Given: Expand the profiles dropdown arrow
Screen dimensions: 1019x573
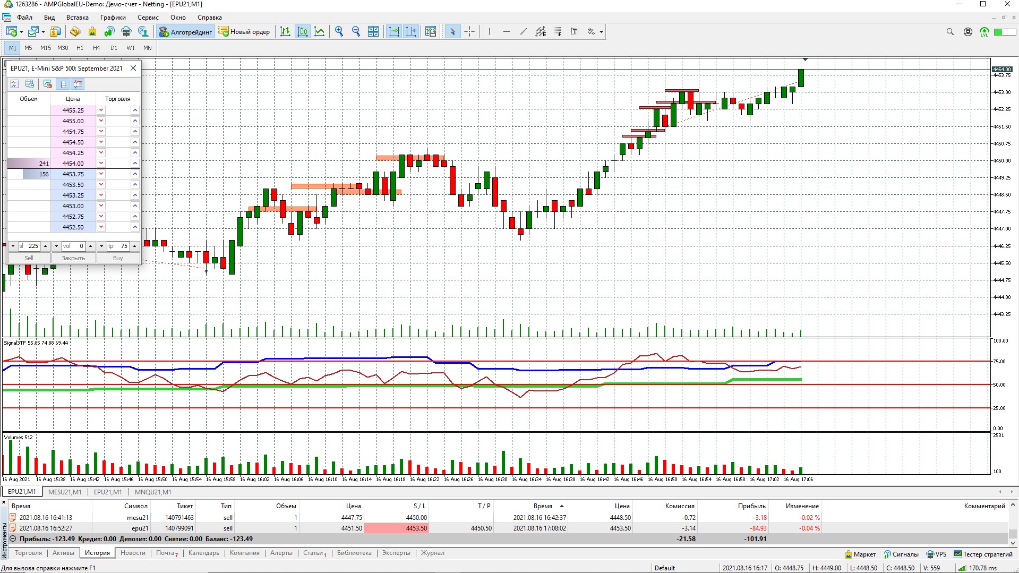Looking at the screenshot, I should coord(43,32).
